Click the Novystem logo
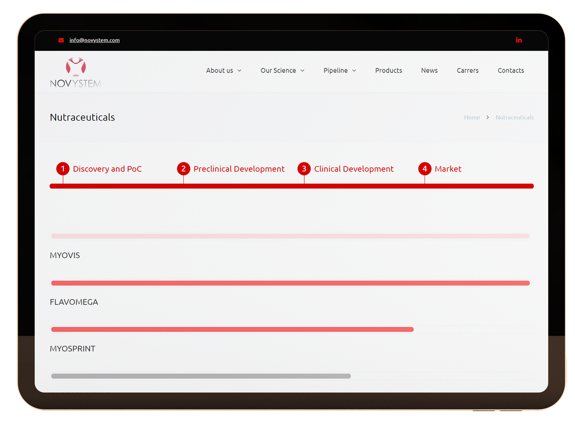This screenshot has height=430, width=575. [x=76, y=72]
